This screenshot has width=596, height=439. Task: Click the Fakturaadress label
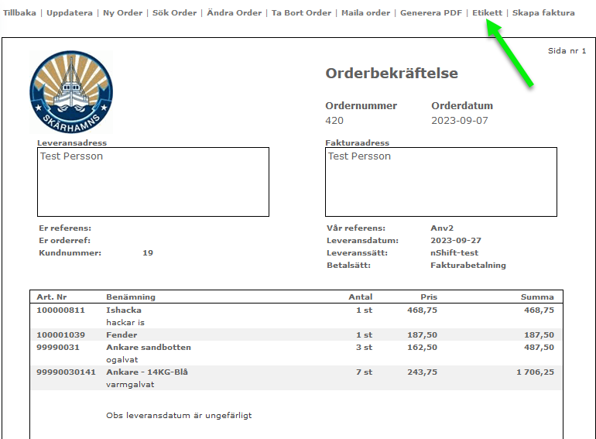pyautogui.click(x=358, y=143)
